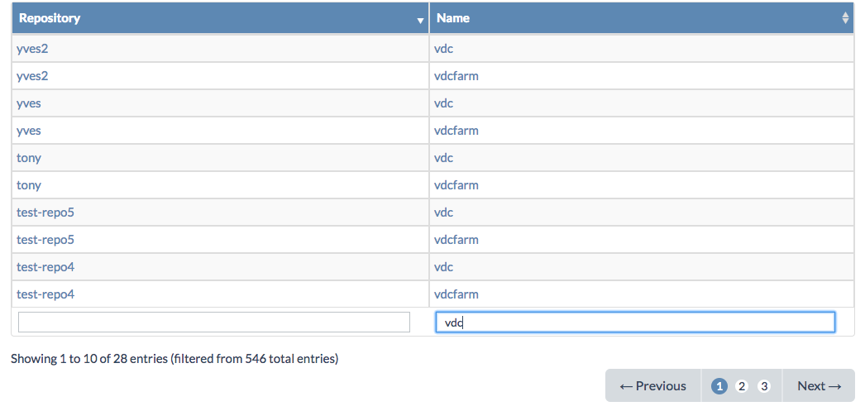This screenshot has height=411, width=865.
Task: Open vdcfarm link in the tony row
Action: 456,185
